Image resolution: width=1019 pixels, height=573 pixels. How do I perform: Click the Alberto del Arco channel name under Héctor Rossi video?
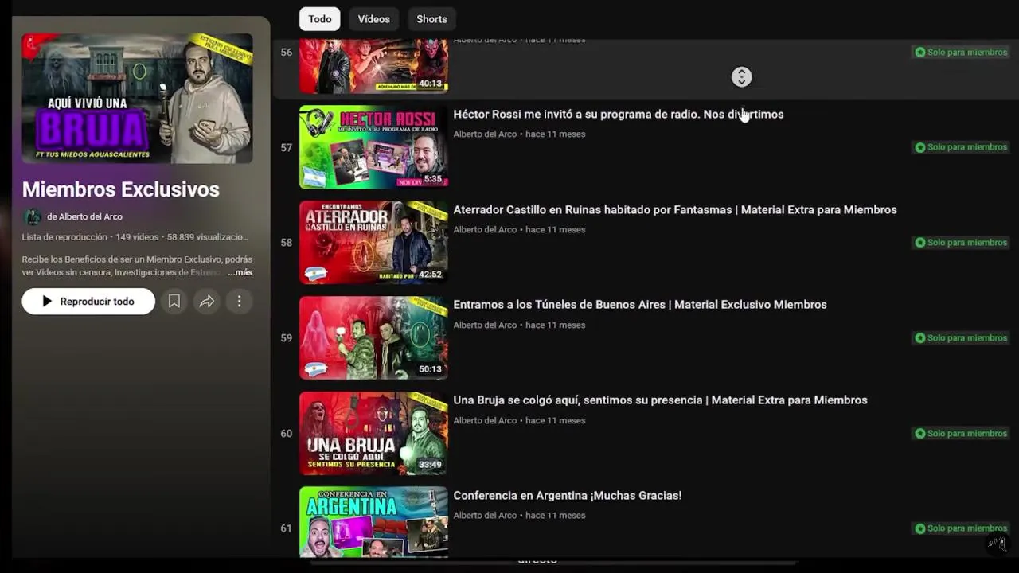pos(485,134)
